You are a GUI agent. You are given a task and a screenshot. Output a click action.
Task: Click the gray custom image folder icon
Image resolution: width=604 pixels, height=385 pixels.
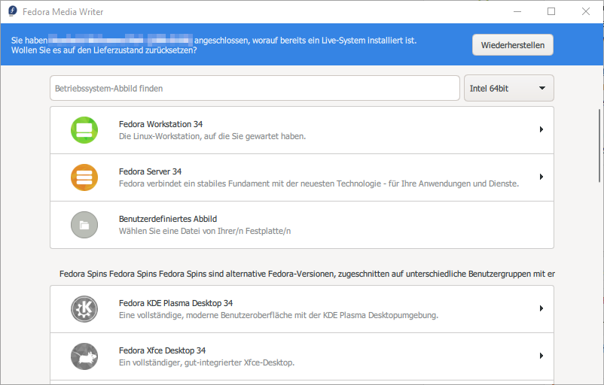(84, 225)
